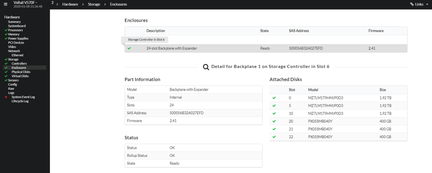Screen dimensions: 432x173
Task: Click green check for disk slot 10
Action: click(274, 113)
